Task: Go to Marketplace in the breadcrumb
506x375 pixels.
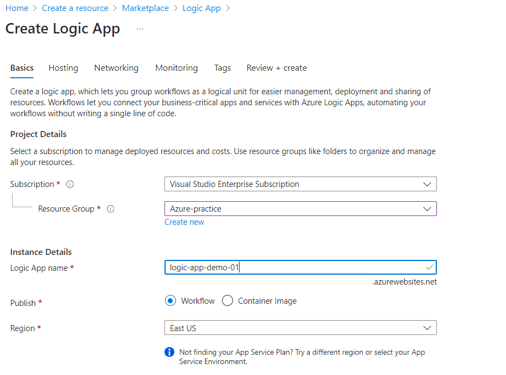Action: tap(145, 8)
